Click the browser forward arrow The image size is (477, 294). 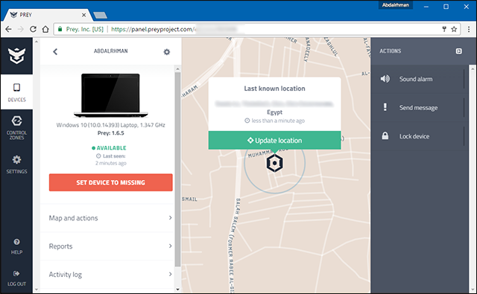pos(21,29)
